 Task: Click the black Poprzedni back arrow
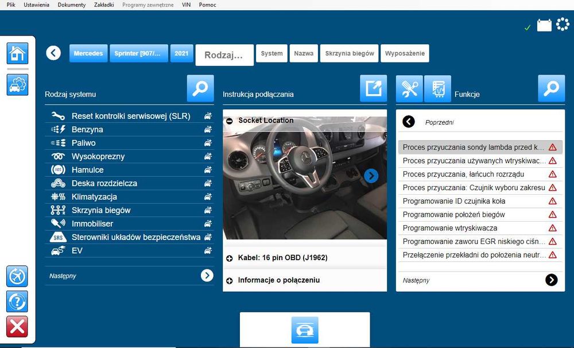coord(409,122)
